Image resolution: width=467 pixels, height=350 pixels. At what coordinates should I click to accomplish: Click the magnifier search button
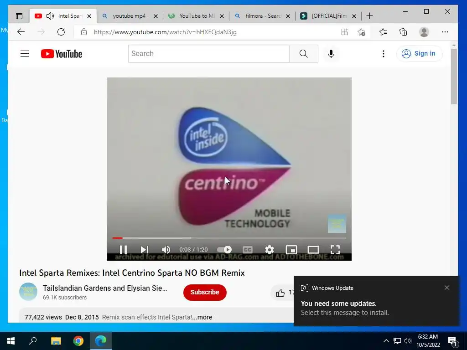pyautogui.click(x=303, y=54)
